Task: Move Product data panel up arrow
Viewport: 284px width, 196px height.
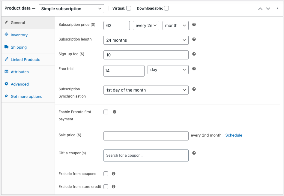Action: tap(260, 9)
